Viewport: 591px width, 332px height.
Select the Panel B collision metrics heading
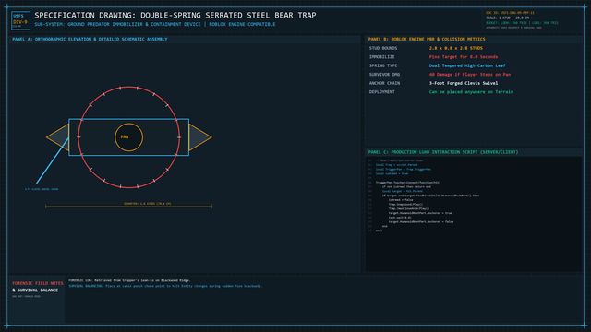coord(427,39)
